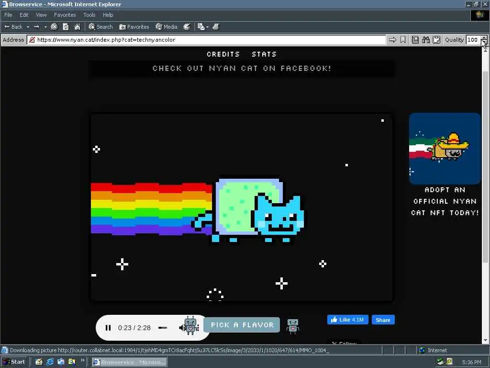Click the bookmark ribbon icon
The image size is (490, 368).
403,40
